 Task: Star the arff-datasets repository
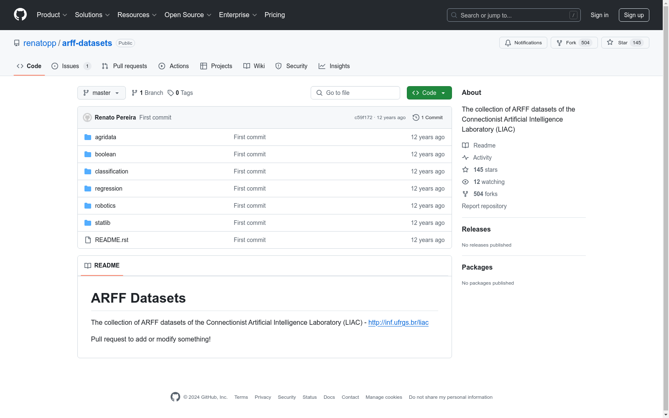[625, 43]
